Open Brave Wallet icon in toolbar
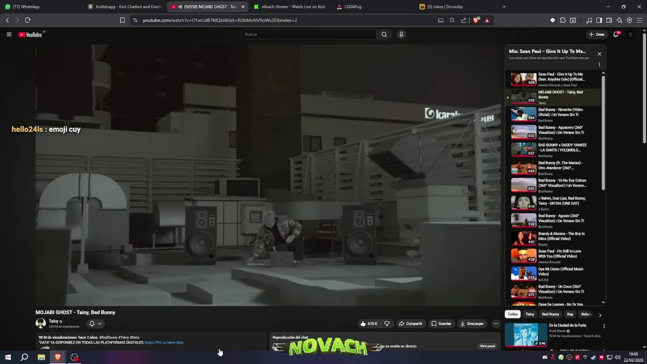 609,20
